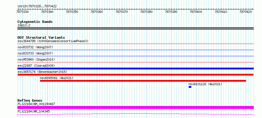Screen dimensions: 262x118
Task: Select the red nsv953960 variant line
Action: click(135, 62)
